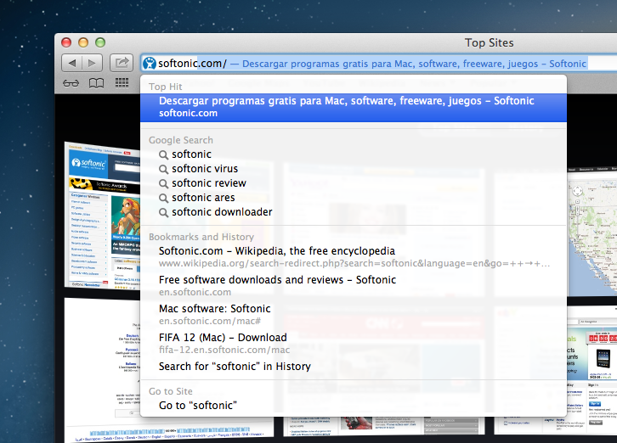Open Reading List glasses icon
Screen dimensions: 617x443
click(x=72, y=83)
